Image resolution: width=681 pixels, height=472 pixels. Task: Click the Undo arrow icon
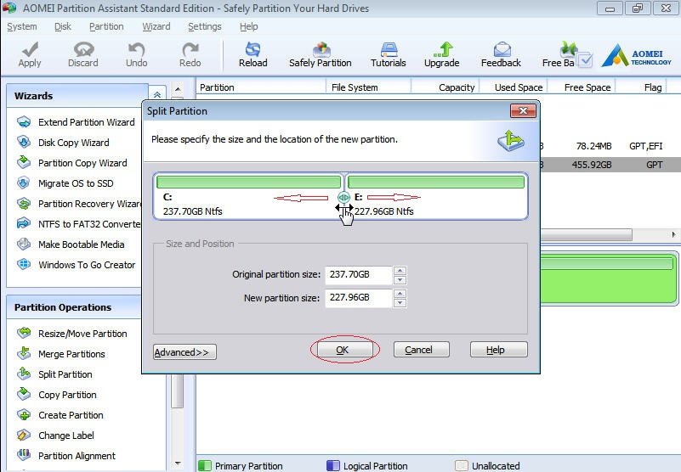pyautogui.click(x=137, y=49)
